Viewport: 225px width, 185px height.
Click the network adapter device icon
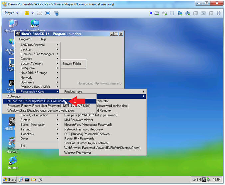pos(180,13)
